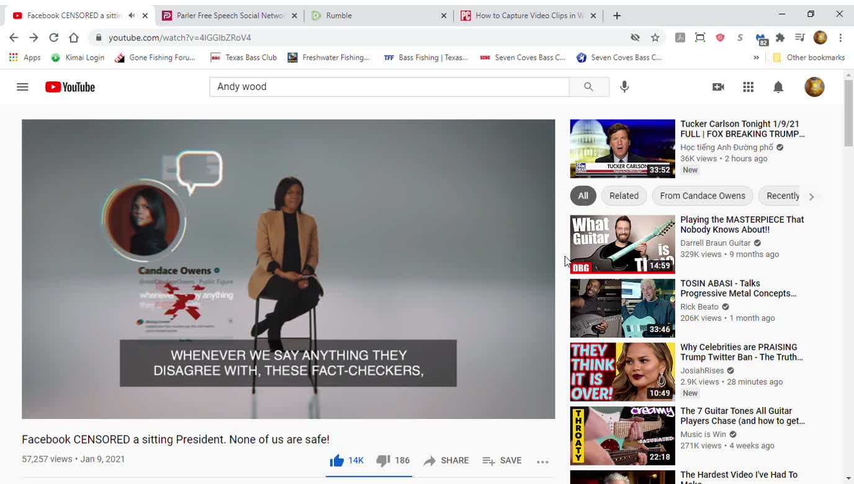Click the gray S extension icon
Image resolution: width=854 pixels, height=484 pixels.
point(740,38)
